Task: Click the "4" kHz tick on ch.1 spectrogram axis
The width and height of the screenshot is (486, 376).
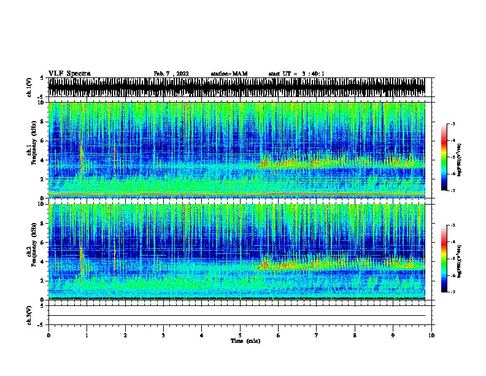Action: pyautogui.click(x=42, y=160)
